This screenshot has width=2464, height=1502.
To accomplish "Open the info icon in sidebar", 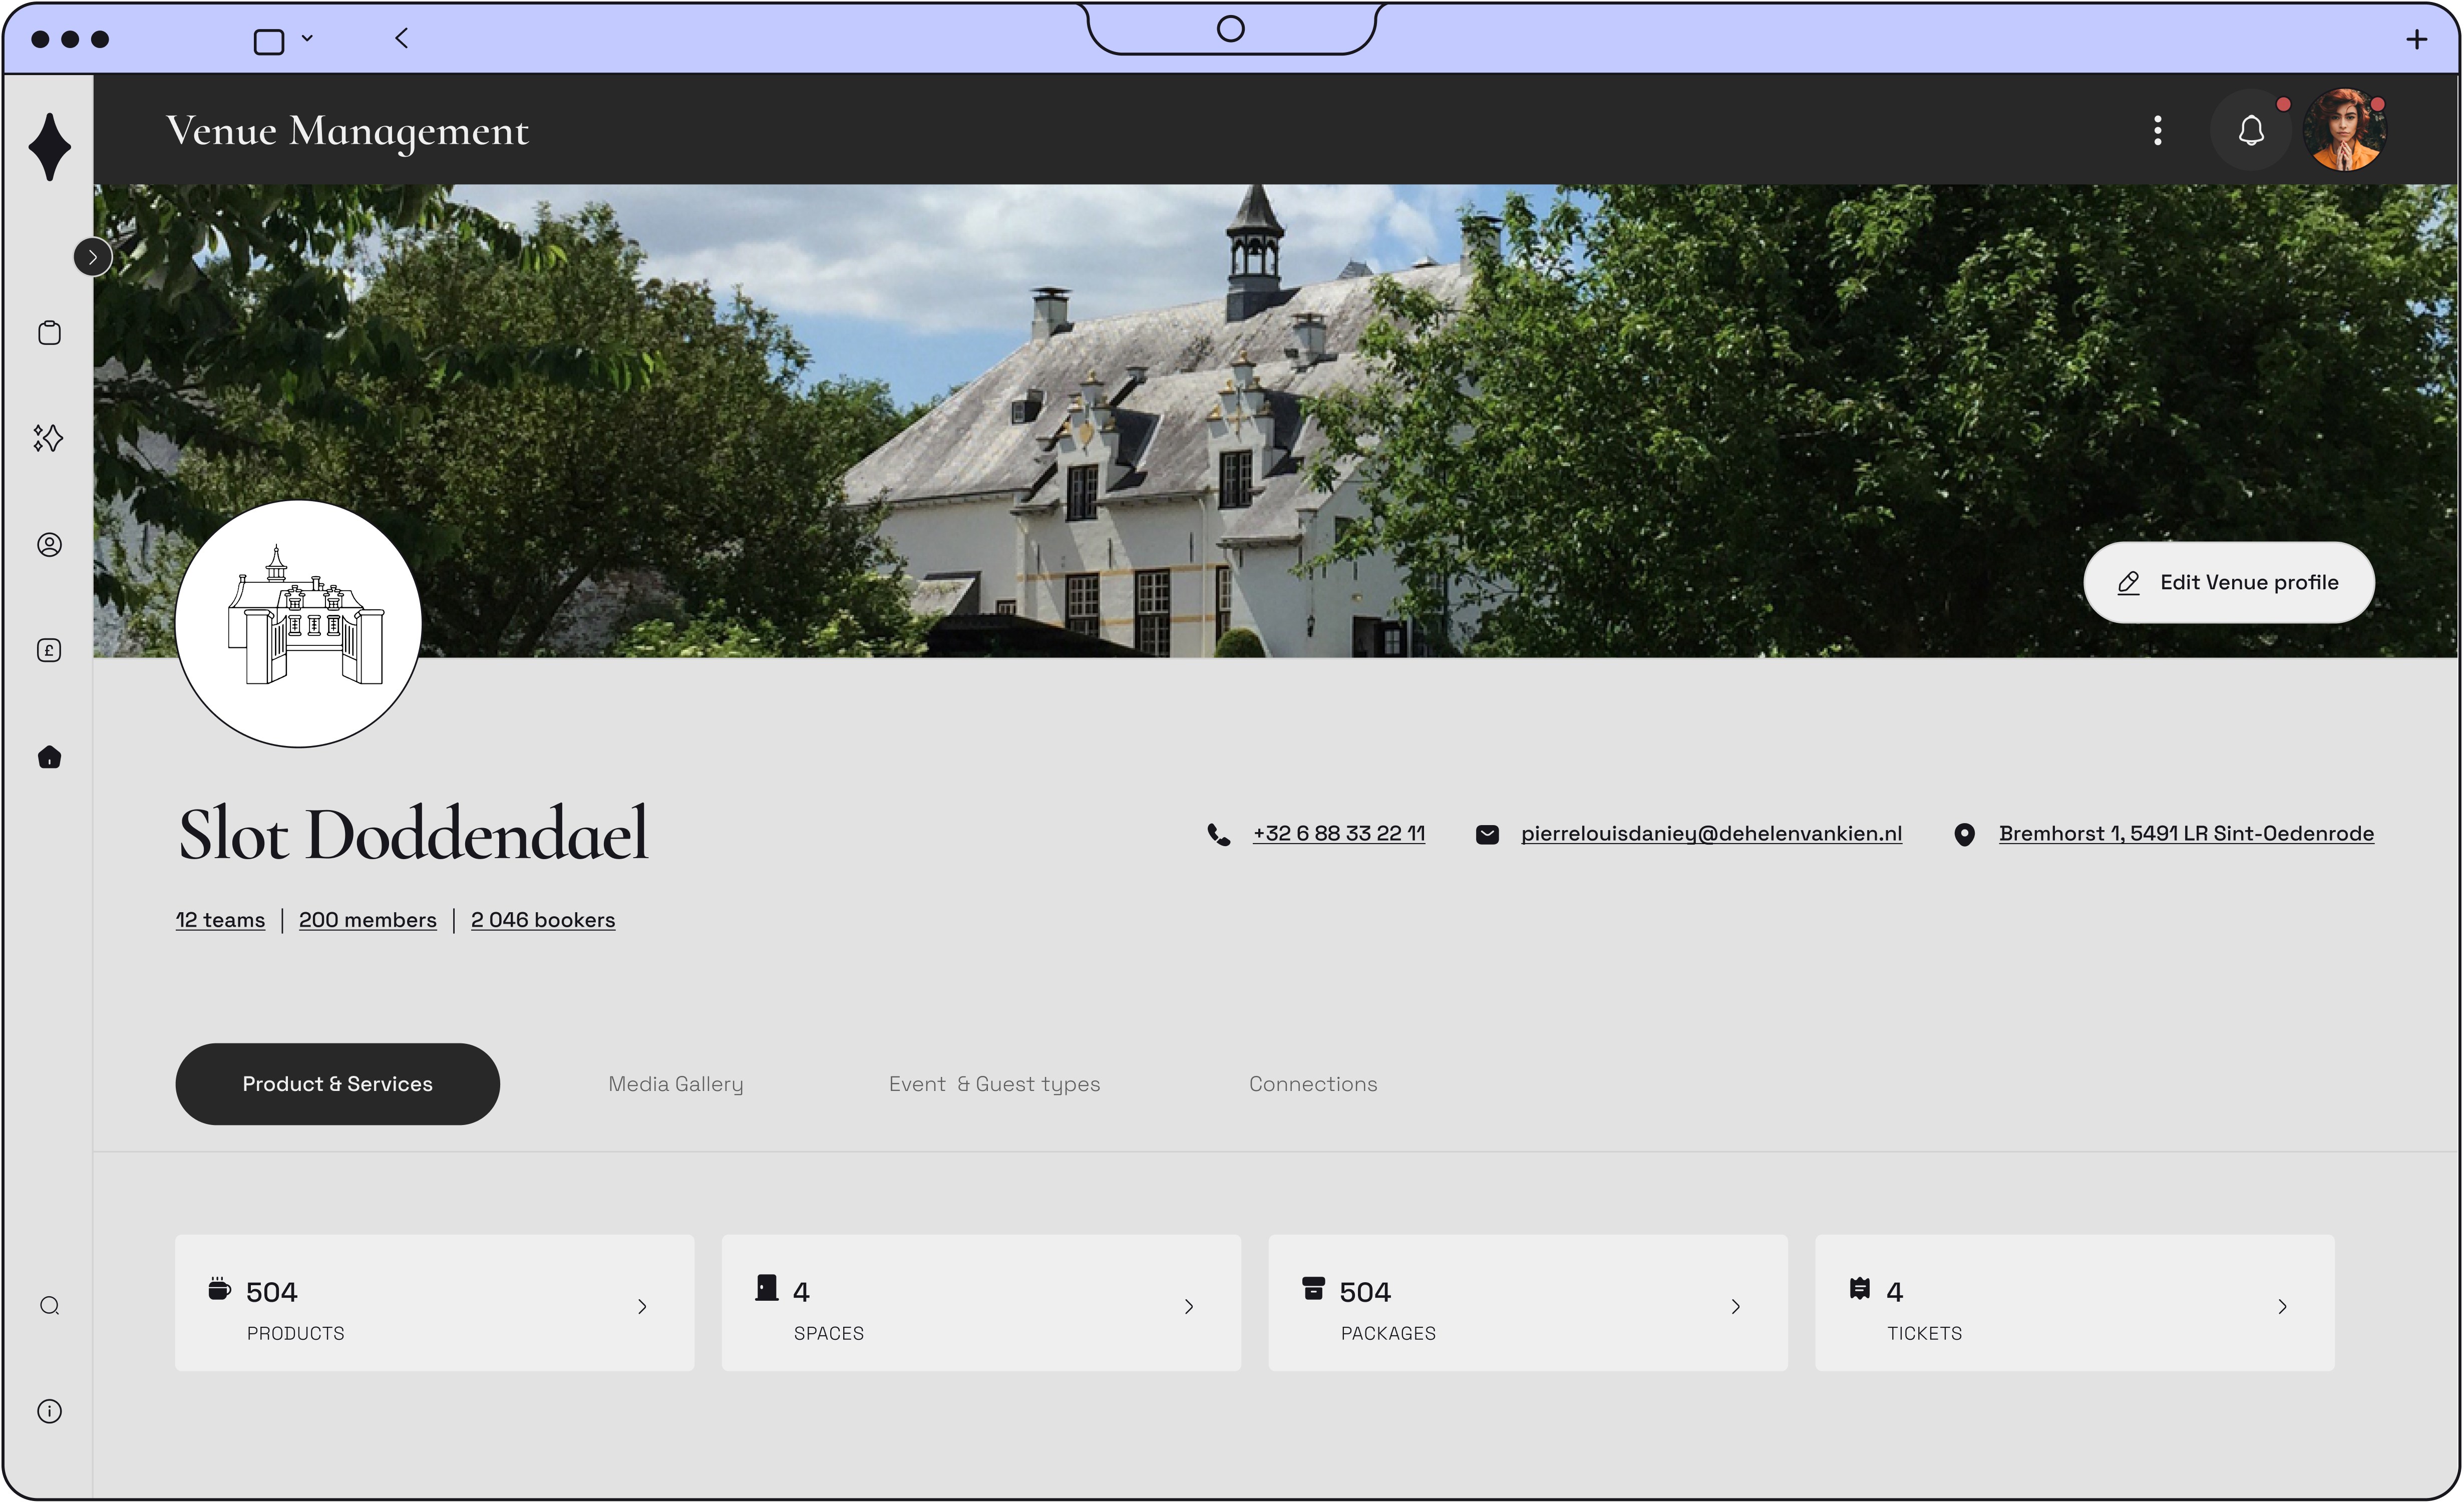I will [49, 1411].
